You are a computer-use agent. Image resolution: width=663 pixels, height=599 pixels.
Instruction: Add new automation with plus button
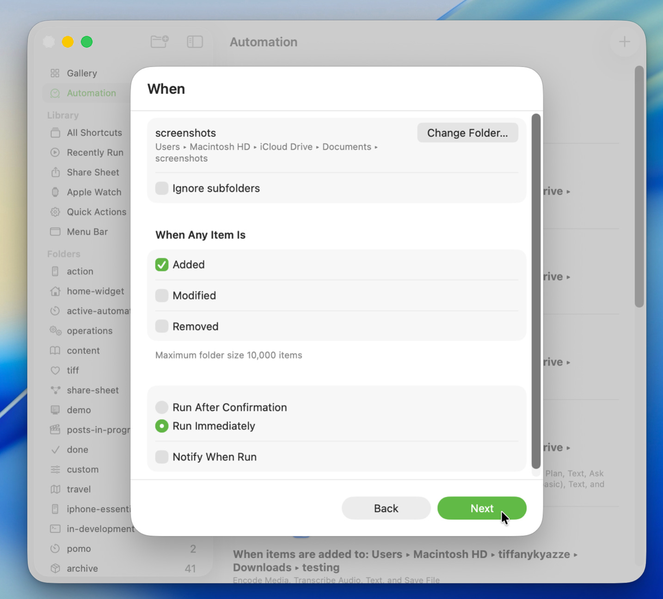625,42
